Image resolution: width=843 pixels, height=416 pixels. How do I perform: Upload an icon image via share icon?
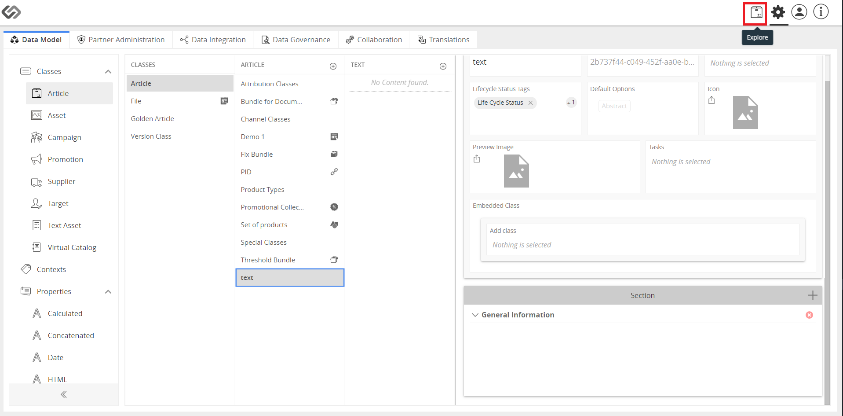click(x=712, y=100)
